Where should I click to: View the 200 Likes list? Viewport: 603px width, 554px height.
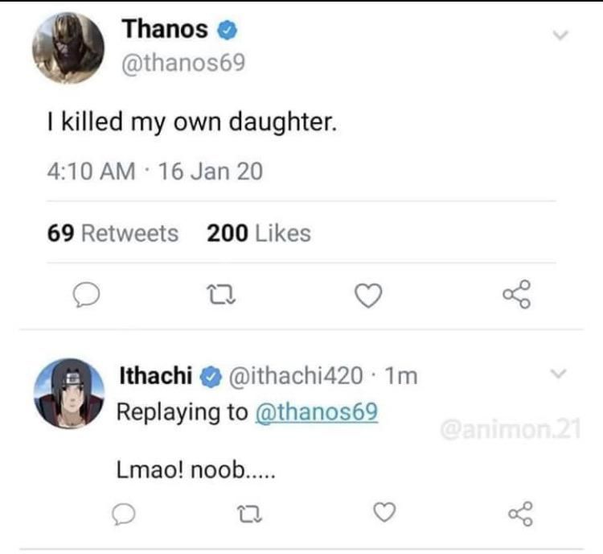click(258, 234)
